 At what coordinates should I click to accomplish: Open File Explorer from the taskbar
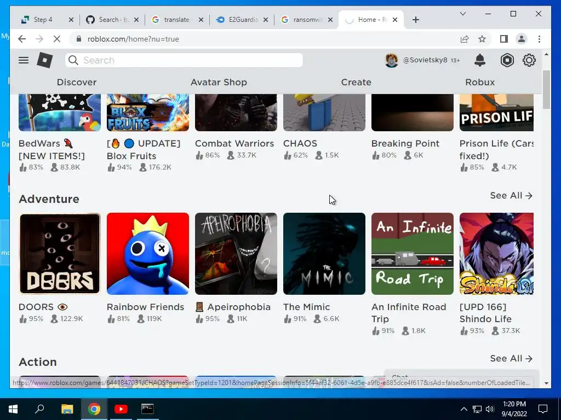[67, 409]
